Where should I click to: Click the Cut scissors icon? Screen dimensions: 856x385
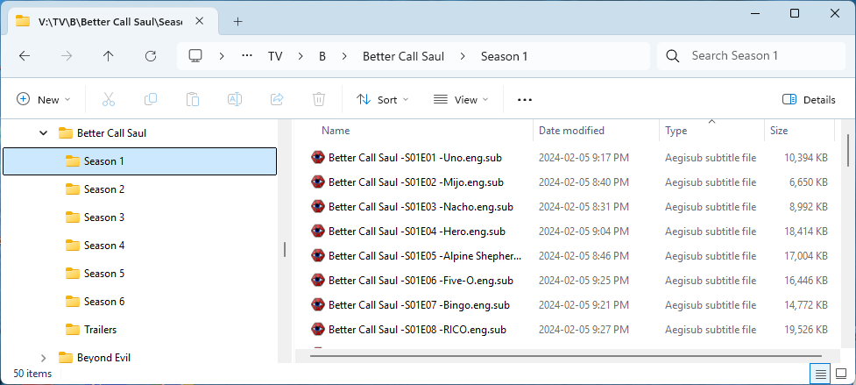click(x=108, y=99)
